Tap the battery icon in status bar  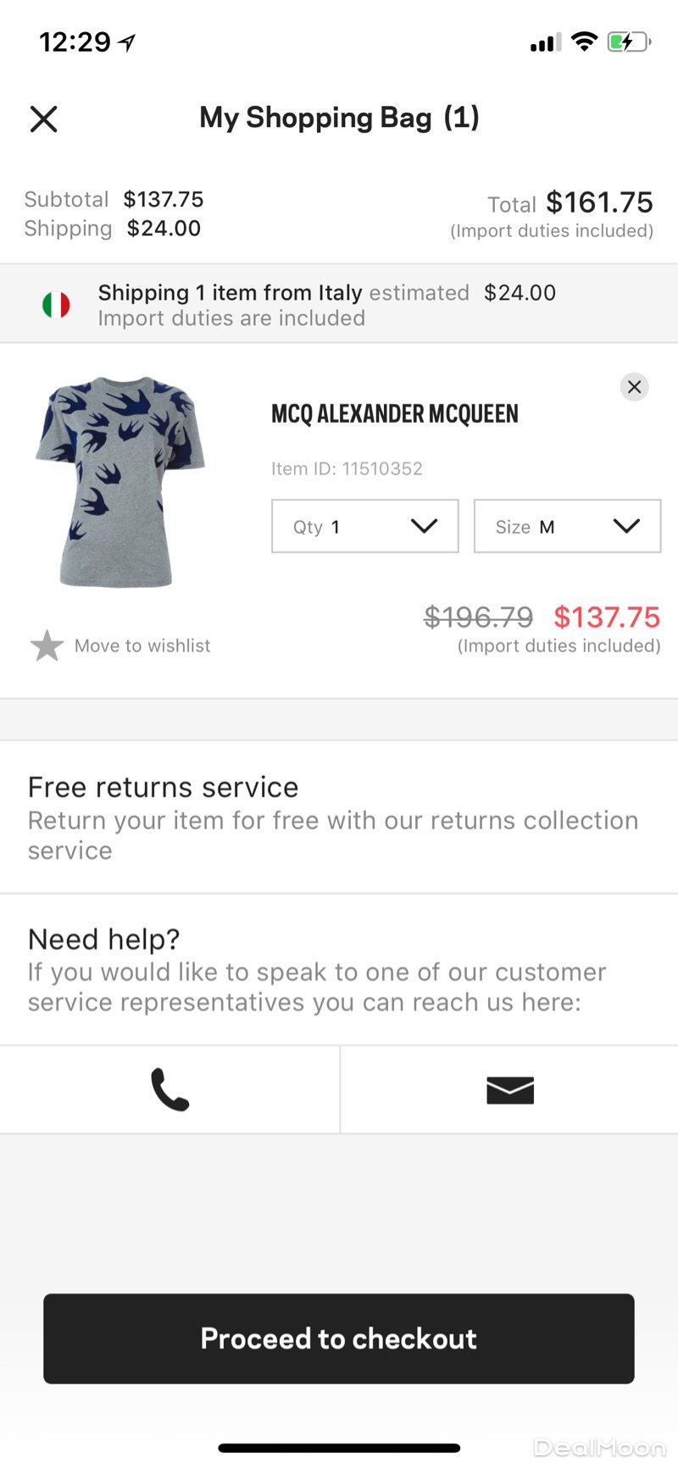628,42
